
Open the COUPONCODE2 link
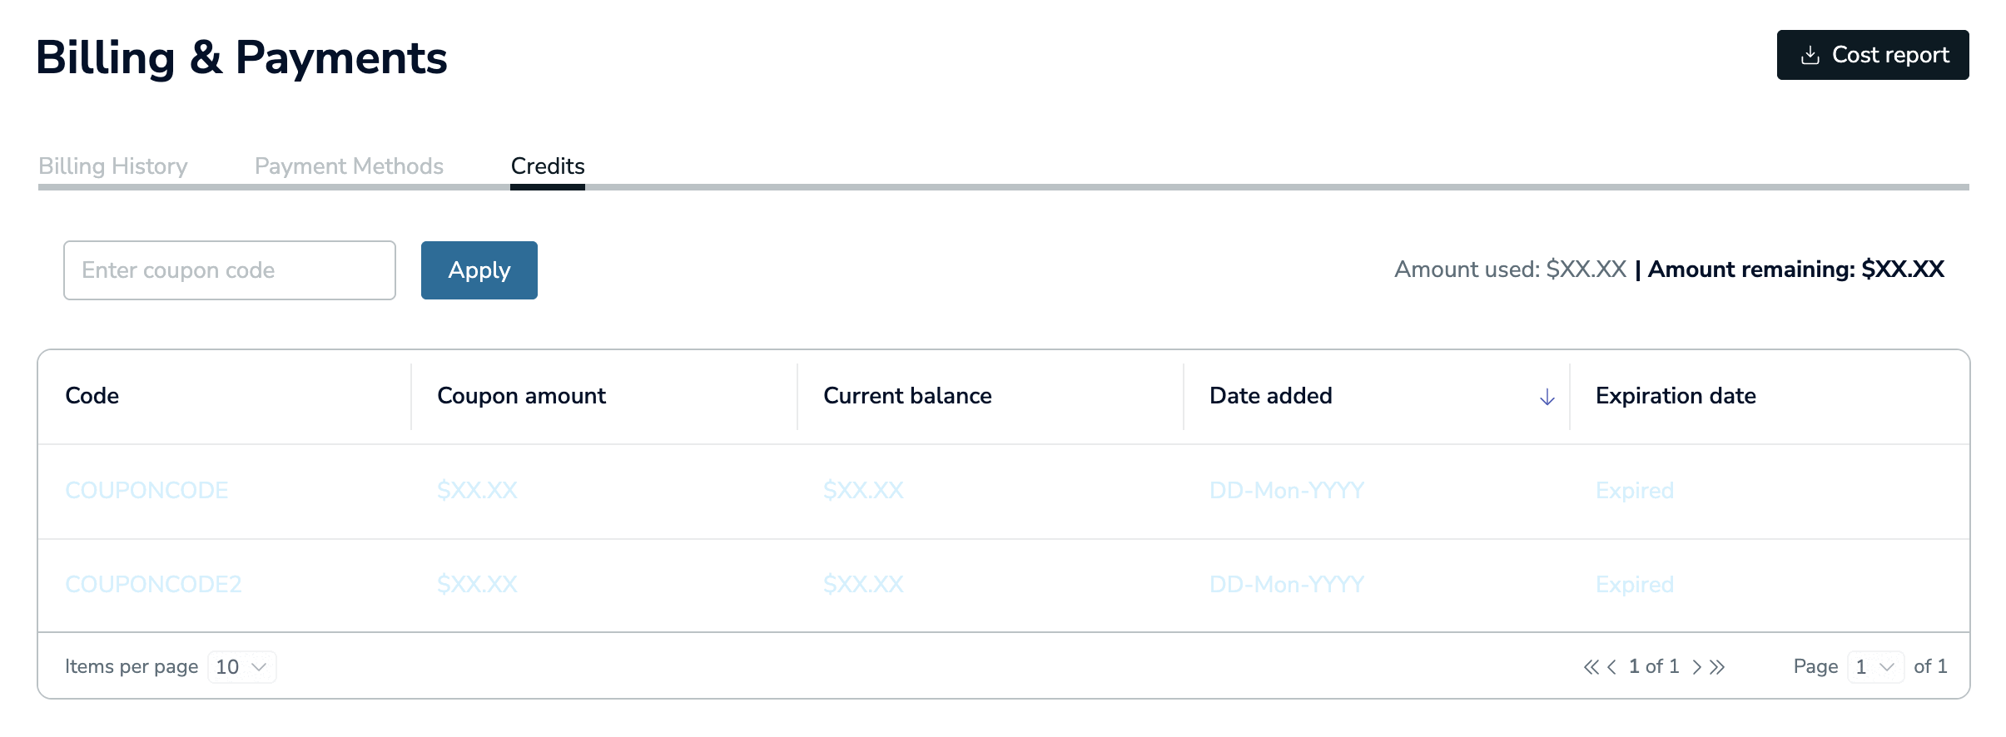click(153, 585)
